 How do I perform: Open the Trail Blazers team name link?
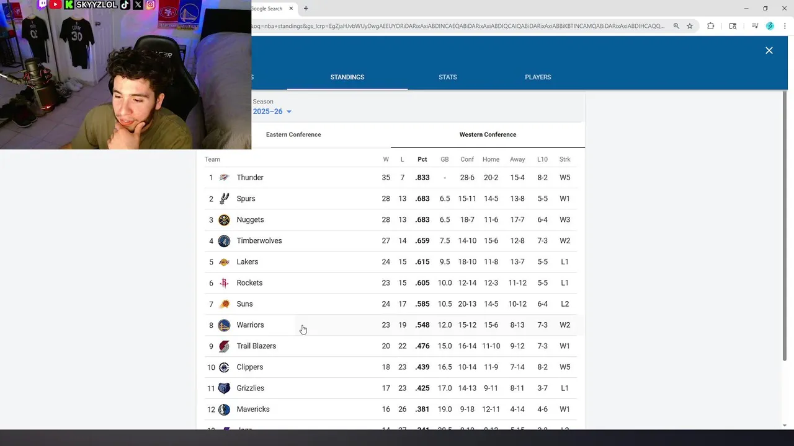point(256,346)
